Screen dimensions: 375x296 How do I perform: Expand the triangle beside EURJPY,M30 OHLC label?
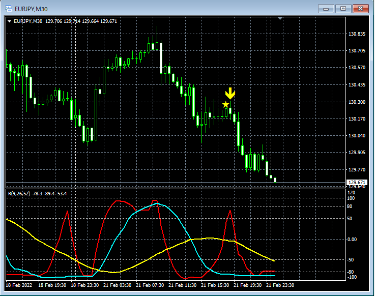click(x=10, y=21)
